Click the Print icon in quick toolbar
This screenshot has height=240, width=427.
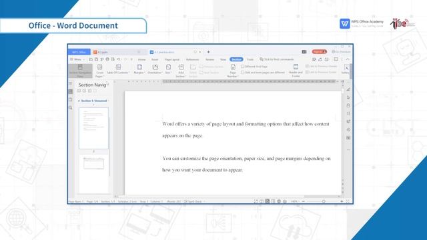tap(107, 59)
